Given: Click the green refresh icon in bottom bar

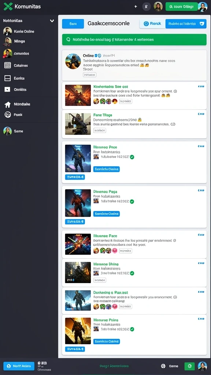Looking at the screenshot, I should coord(189,366).
